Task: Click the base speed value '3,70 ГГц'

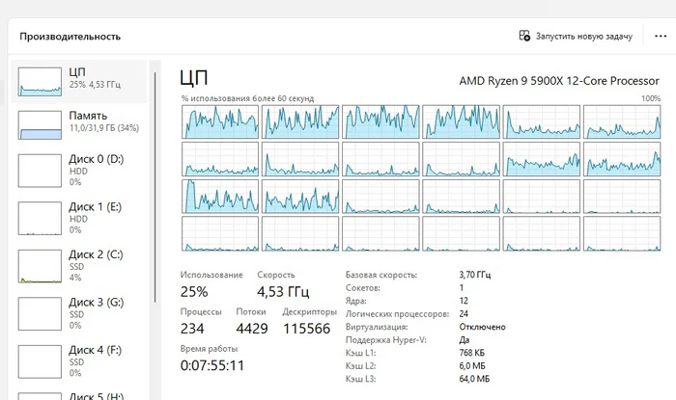Action: click(475, 275)
